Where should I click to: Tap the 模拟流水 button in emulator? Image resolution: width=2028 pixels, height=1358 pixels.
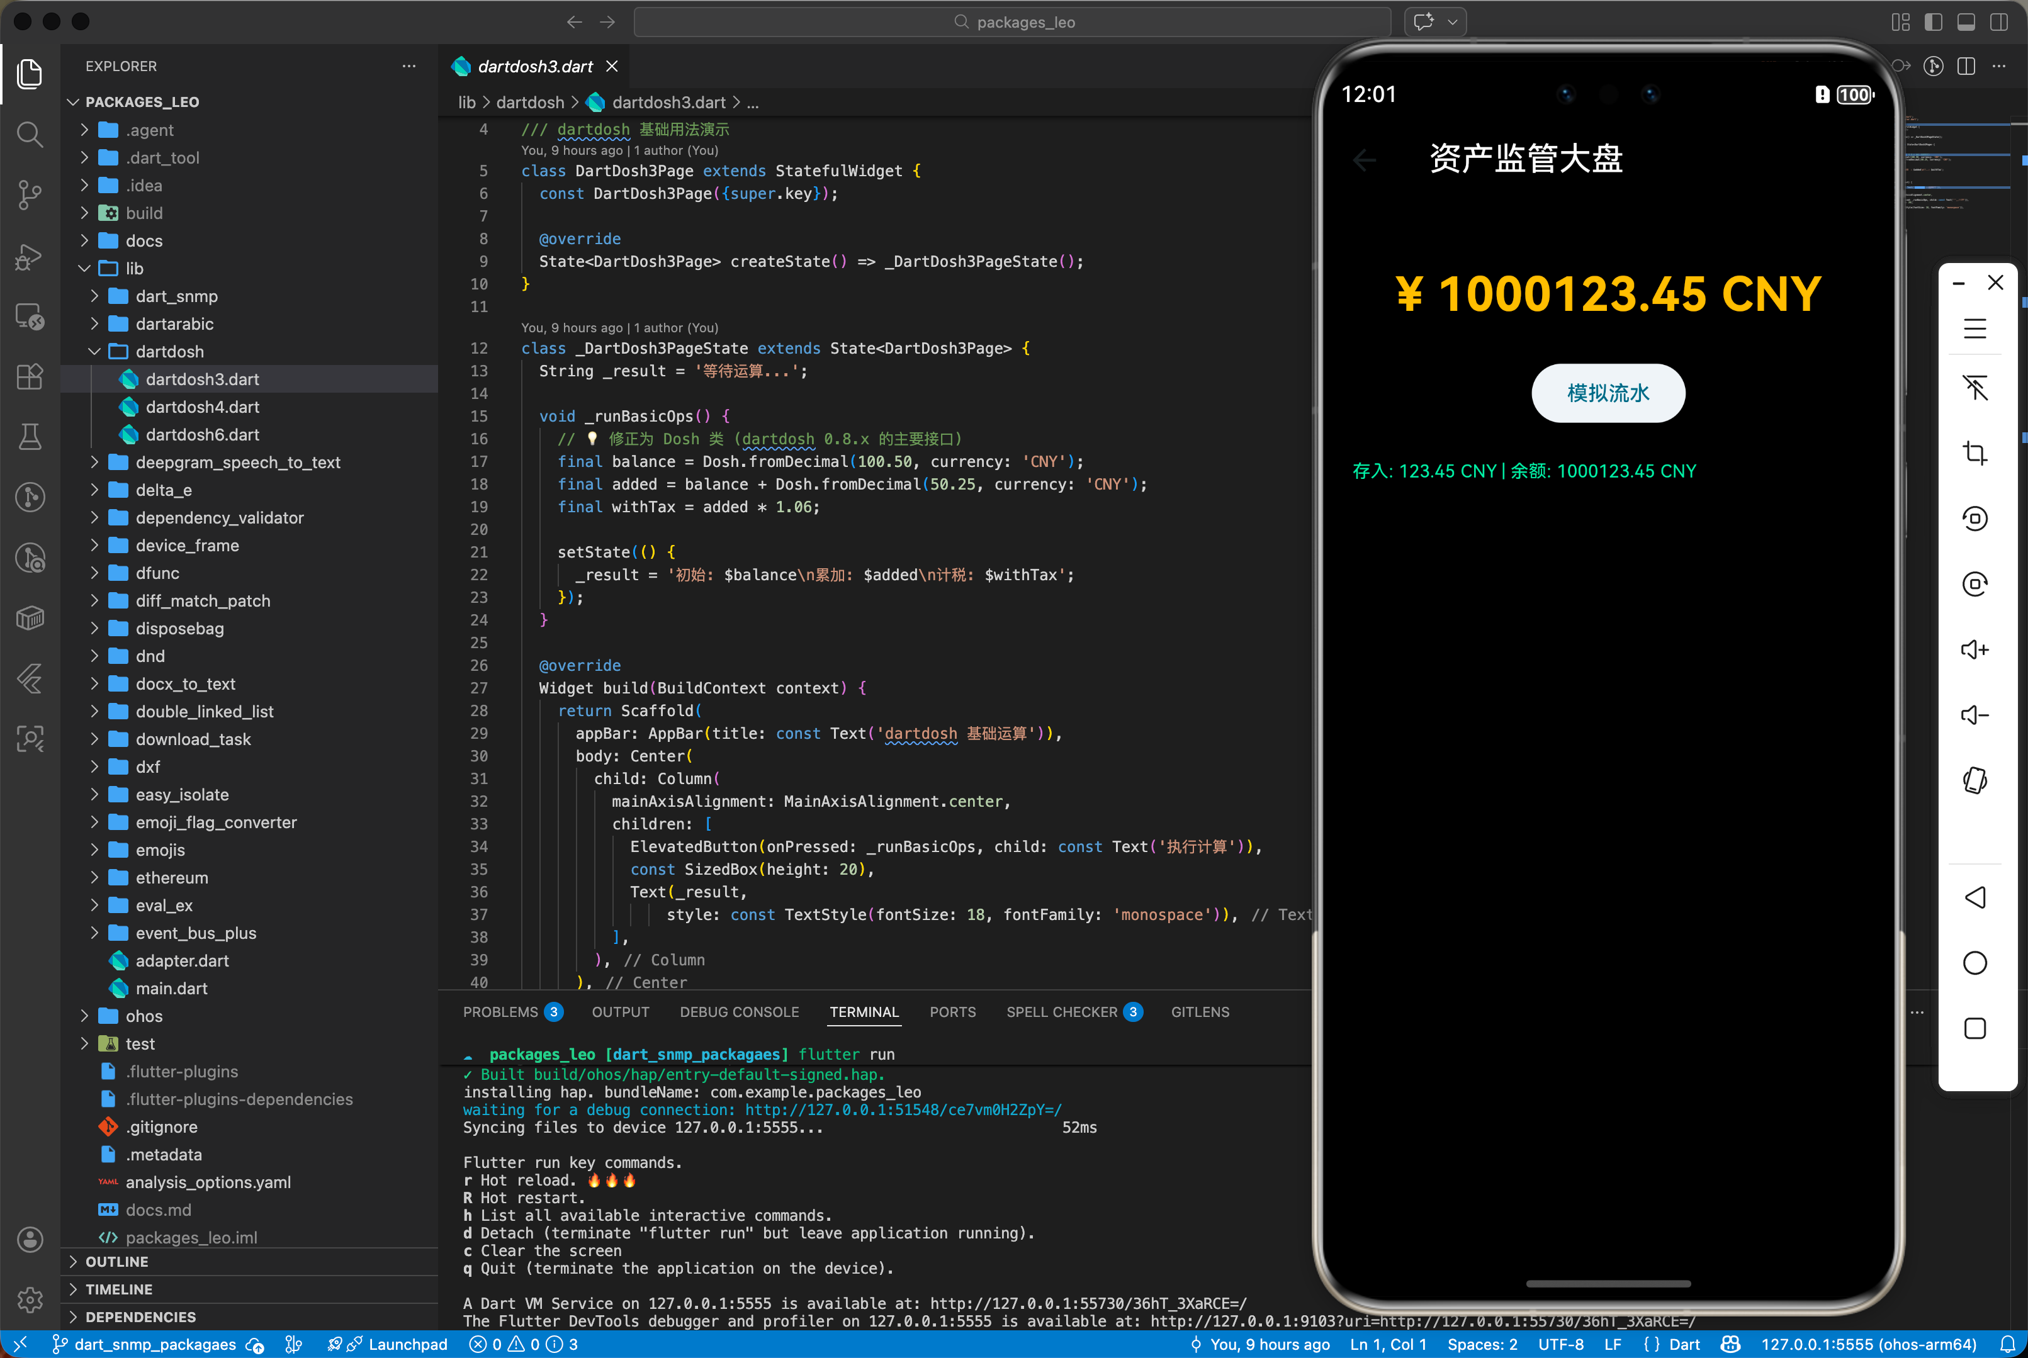tap(1608, 393)
